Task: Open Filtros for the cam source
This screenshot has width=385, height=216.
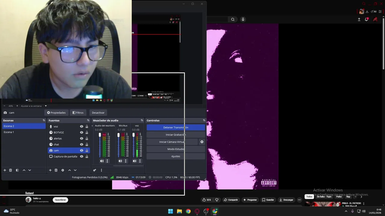Action: [78, 113]
